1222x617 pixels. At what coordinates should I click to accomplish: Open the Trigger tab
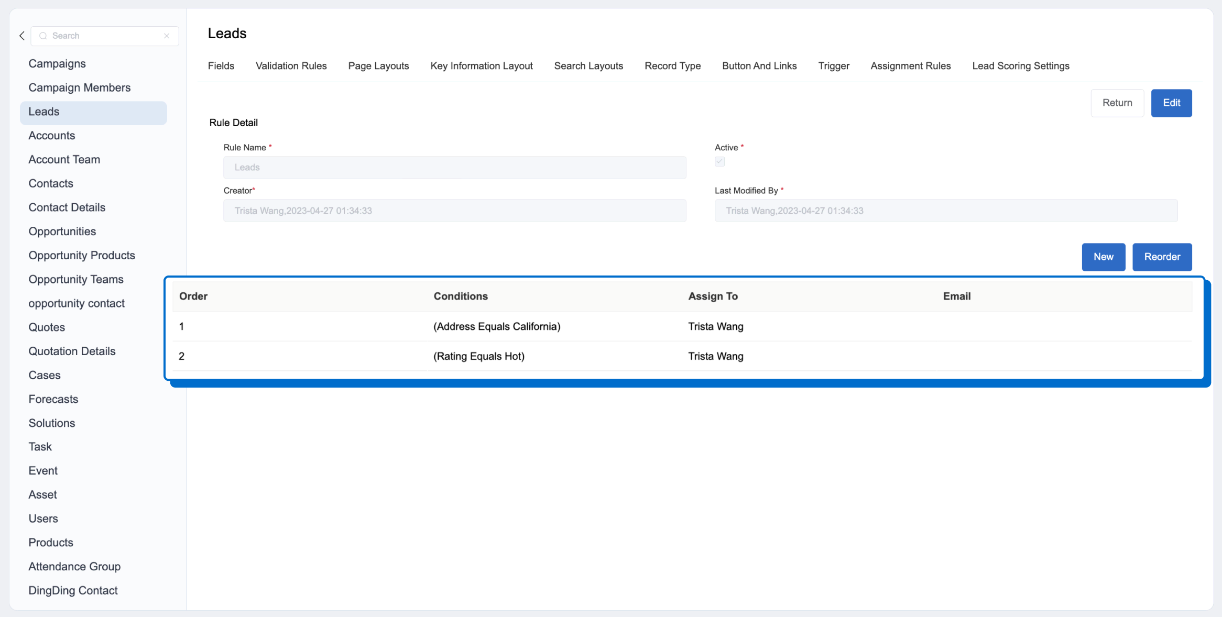pos(833,66)
